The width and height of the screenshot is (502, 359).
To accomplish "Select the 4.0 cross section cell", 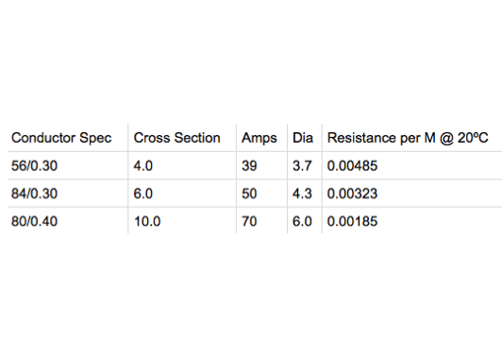I will [143, 165].
